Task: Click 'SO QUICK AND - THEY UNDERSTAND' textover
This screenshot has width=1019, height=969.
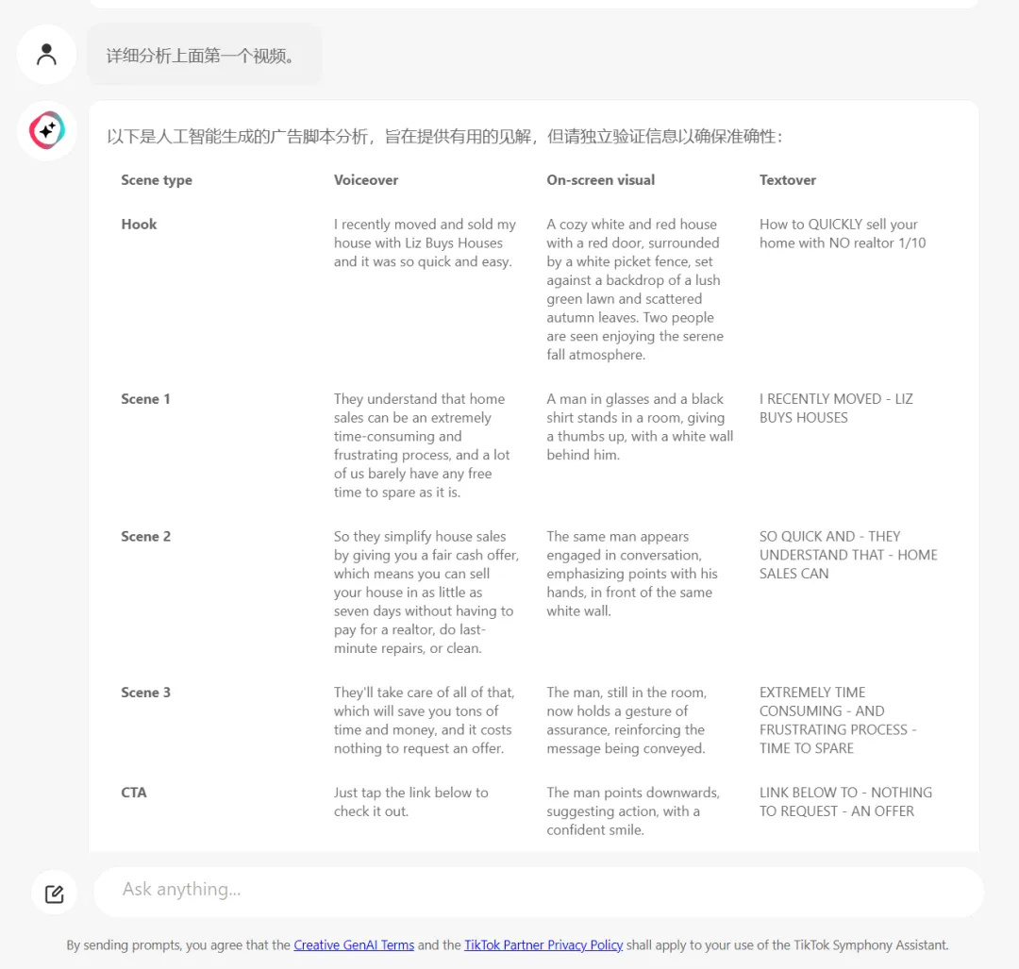Action: point(849,555)
